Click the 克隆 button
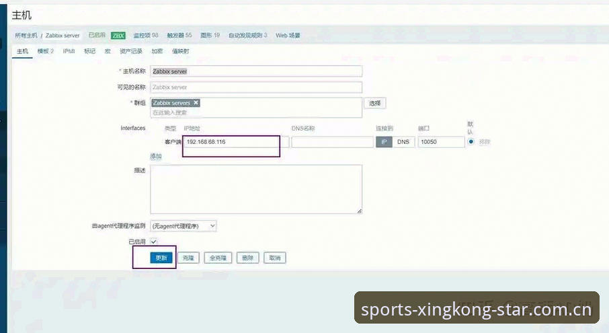Viewport: 609px width, 333px height. 188,258
